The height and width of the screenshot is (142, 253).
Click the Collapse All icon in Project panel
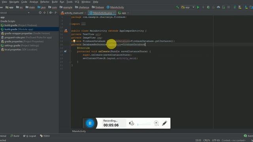coord(45,13)
